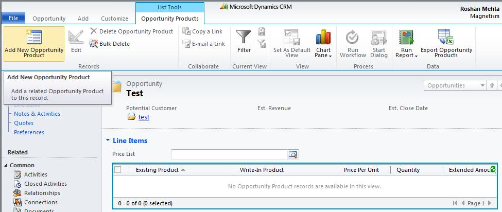Click the previous record up arrow
The image size is (502, 212).
click(492, 85)
